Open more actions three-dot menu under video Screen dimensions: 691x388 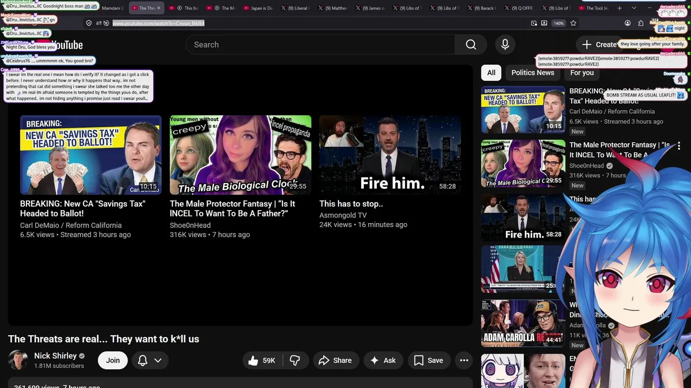click(464, 361)
